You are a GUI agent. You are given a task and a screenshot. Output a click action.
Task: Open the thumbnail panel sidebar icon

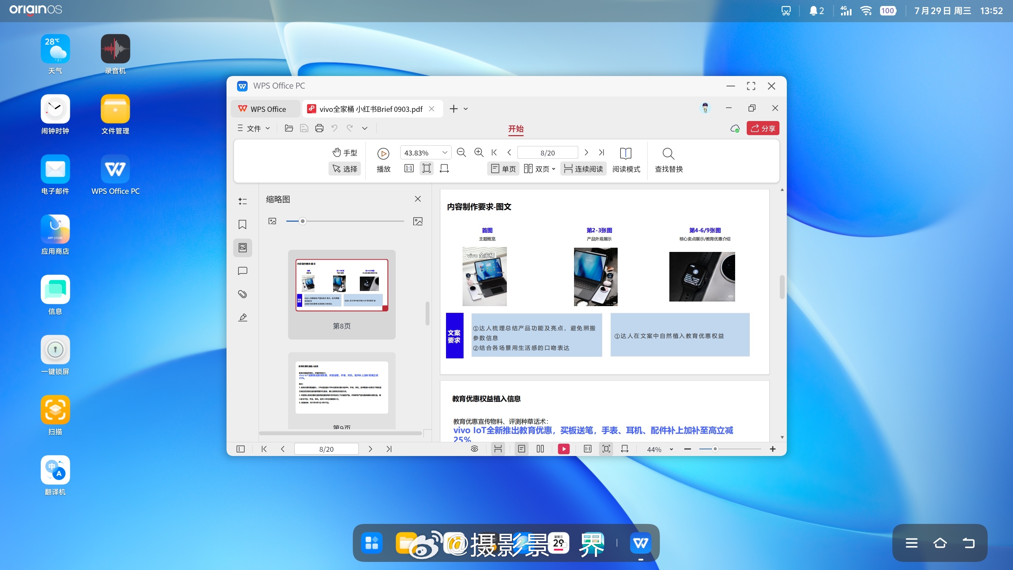(243, 247)
